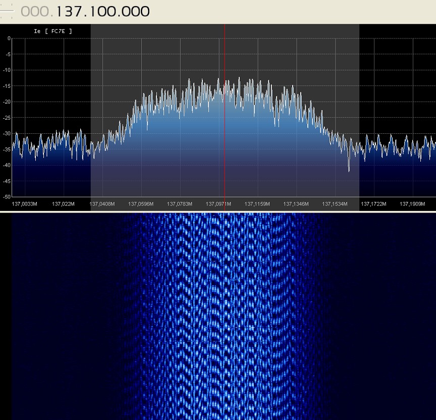
Task: Click the 137,1159M frequency axis label
Action: pyautogui.click(x=257, y=204)
